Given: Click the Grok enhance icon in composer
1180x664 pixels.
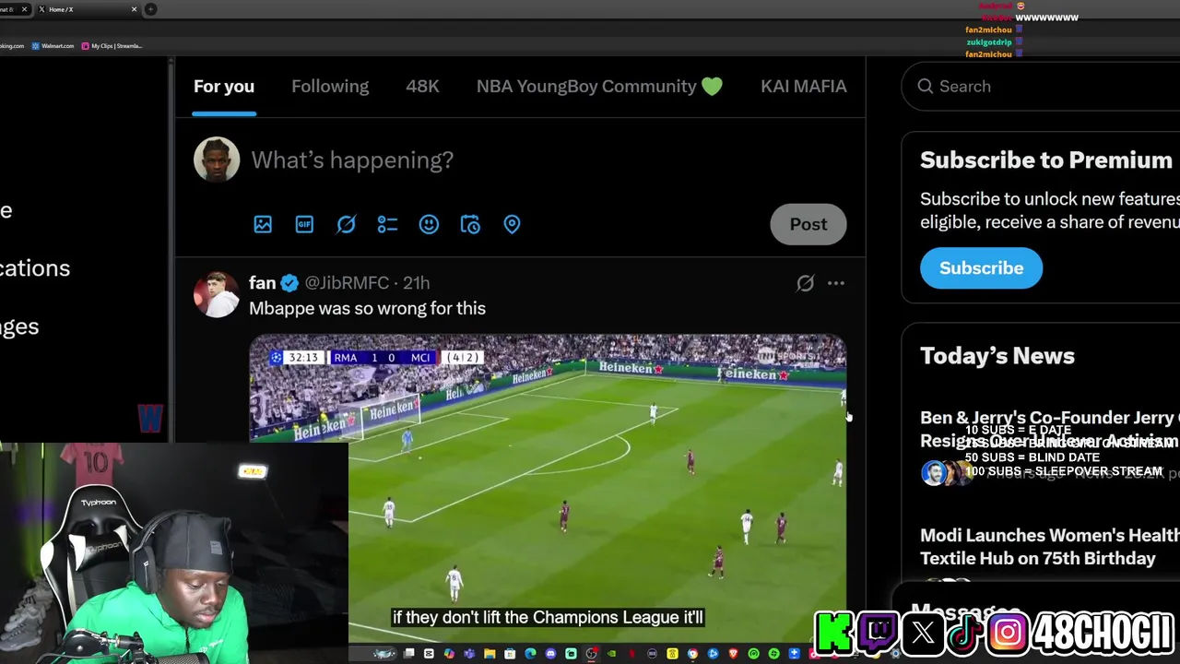Looking at the screenshot, I should click(346, 224).
